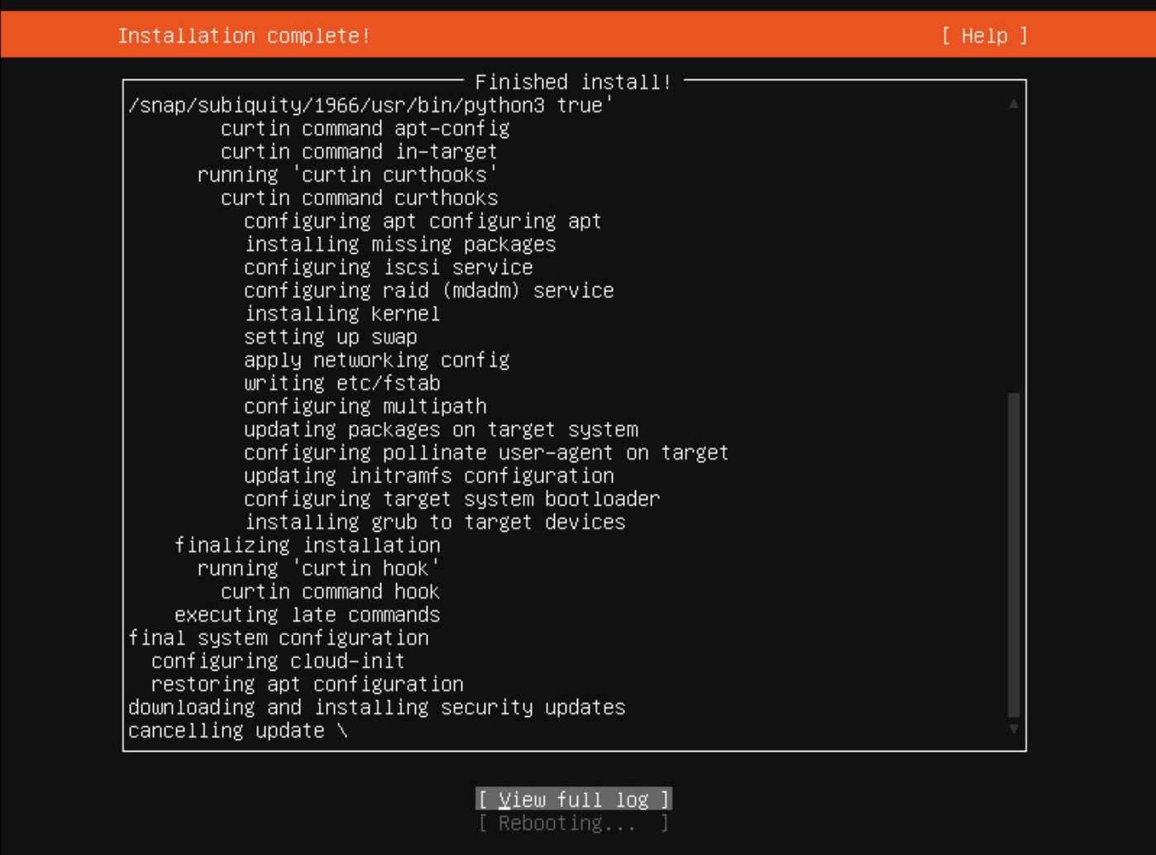Click the scroll down arrow in log
This screenshot has height=855, width=1156.
point(1014,728)
